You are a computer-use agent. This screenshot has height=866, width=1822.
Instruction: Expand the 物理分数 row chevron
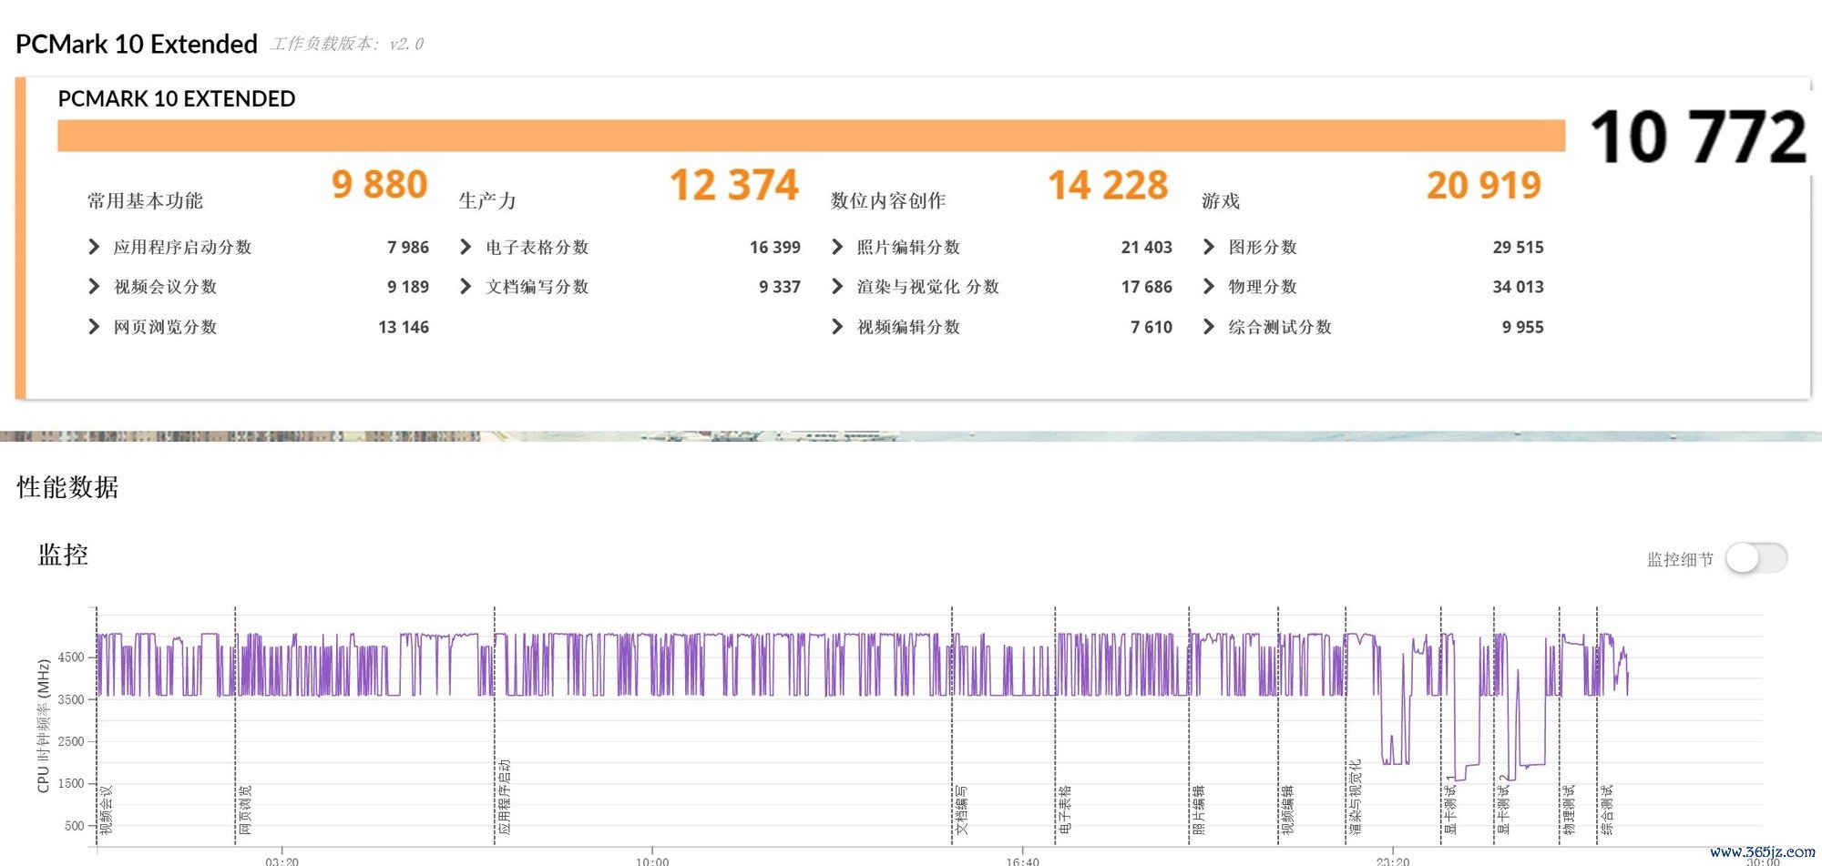(x=1209, y=287)
